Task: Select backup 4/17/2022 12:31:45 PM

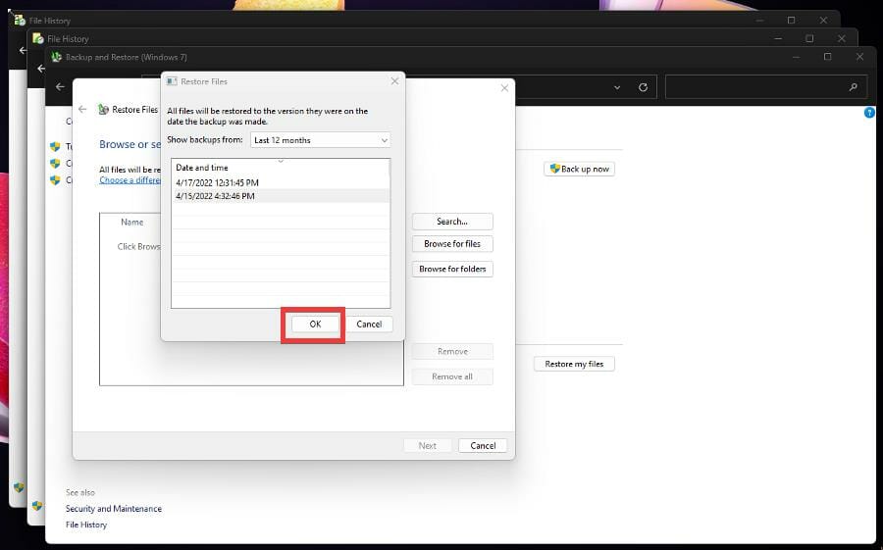Action: (x=280, y=182)
